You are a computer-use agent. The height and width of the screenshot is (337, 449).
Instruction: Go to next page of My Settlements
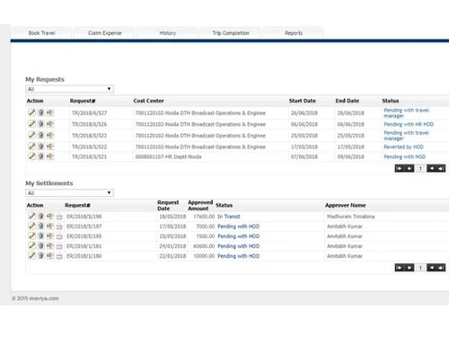point(431,268)
